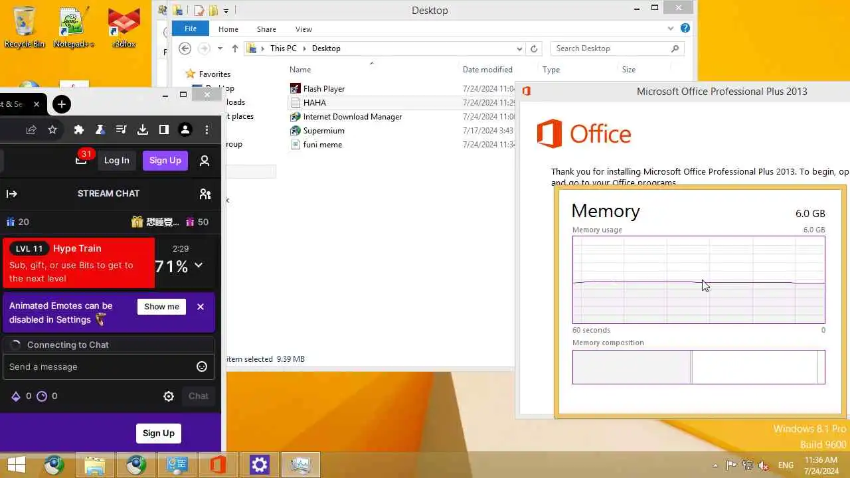The image size is (850, 478).
Task: Open the browser three-dot menu
Action: 207,130
